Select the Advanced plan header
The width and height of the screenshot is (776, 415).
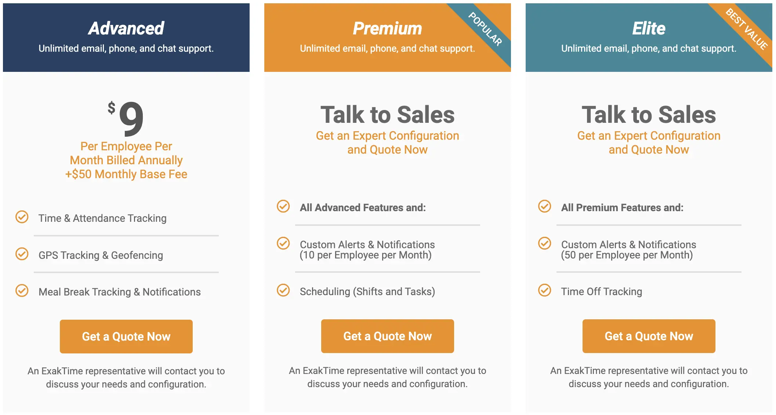point(126,29)
